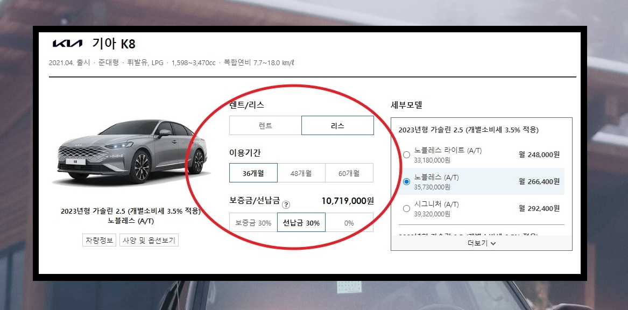Click the 10,719,000원 amount
The width and height of the screenshot is (628, 310).
(x=348, y=201)
